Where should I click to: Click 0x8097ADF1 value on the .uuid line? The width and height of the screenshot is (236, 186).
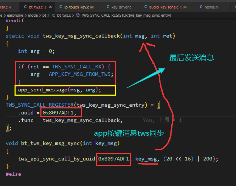[58, 113]
